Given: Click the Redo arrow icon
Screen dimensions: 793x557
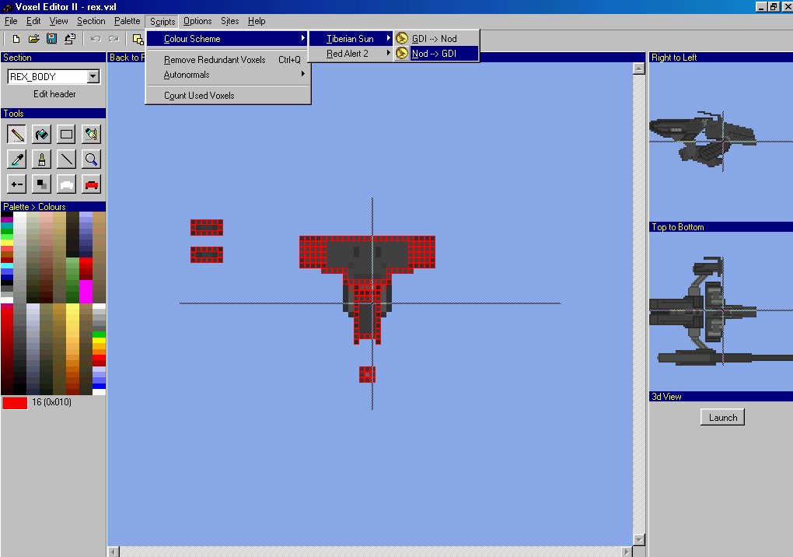Looking at the screenshot, I should tap(114, 39).
